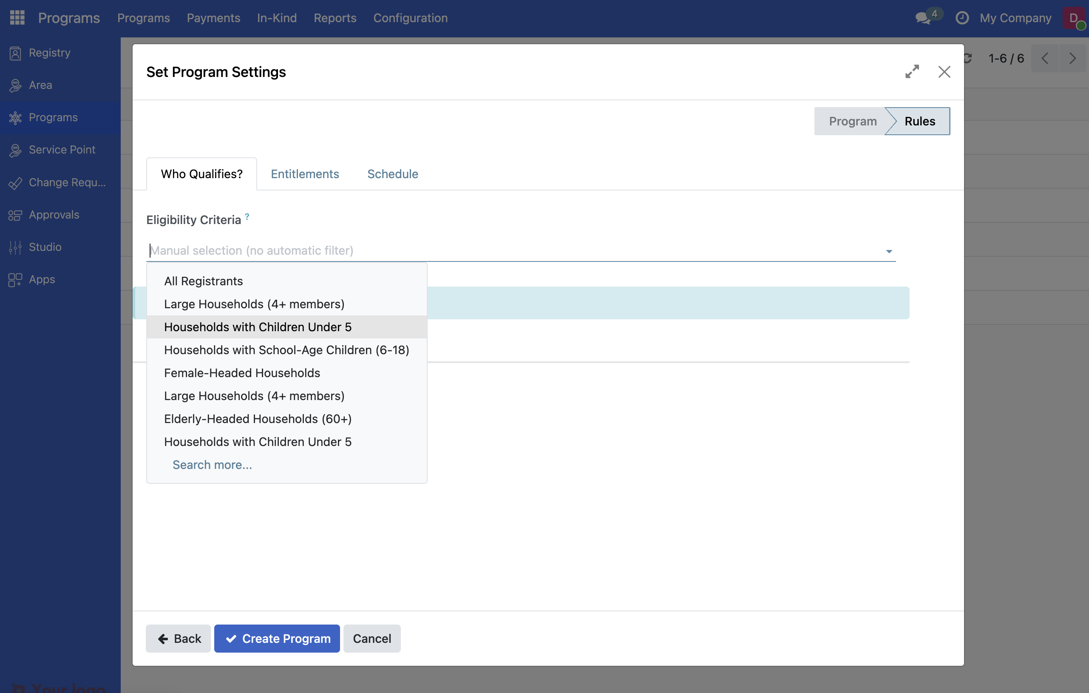Open the apps launcher grid icon

pyautogui.click(x=17, y=17)
